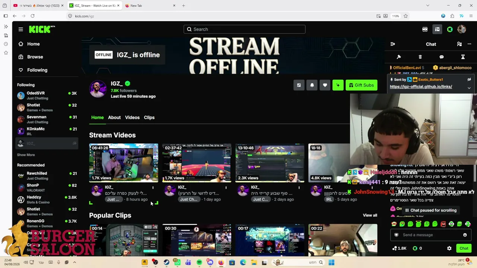The width and height of the screenshot is (477, 268).
Task: Play the 00:30 popular clip thumbnail
Action: click(x=197, y=240)
